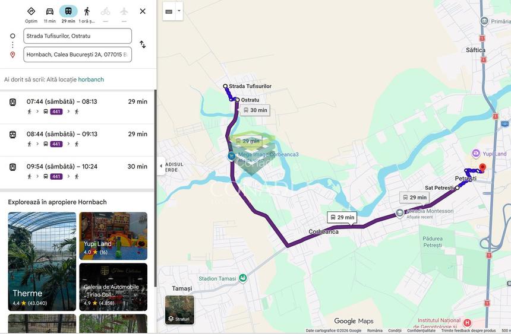Click the suggested 'horbanch' link
Screen dimensions: 511x334
pyautogui.click(x=91, y=79)
